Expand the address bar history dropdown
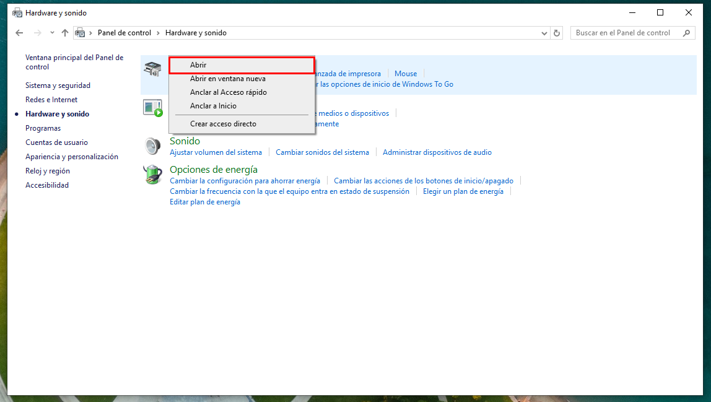The height and width of the screenshot is (402, 711). point(544,33)
